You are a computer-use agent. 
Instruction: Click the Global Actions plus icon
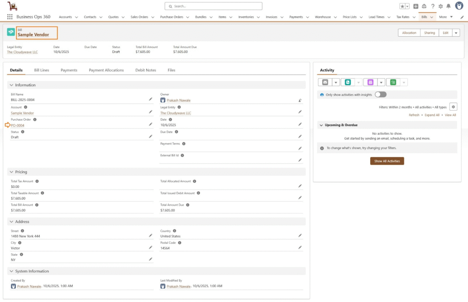click(416, 6)
